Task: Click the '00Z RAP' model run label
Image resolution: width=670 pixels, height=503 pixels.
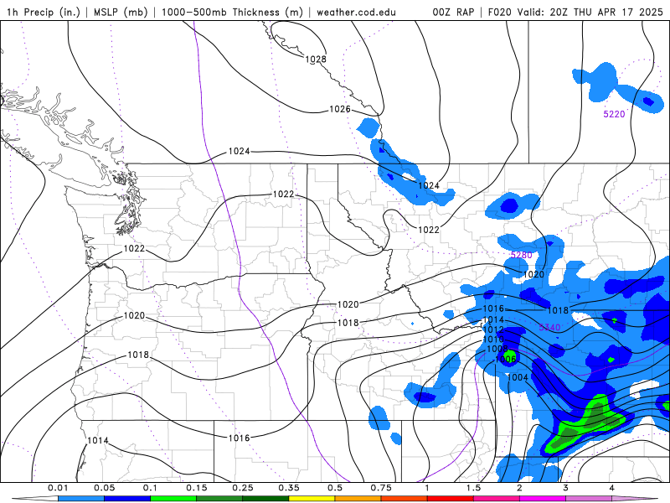Action: 453,12
